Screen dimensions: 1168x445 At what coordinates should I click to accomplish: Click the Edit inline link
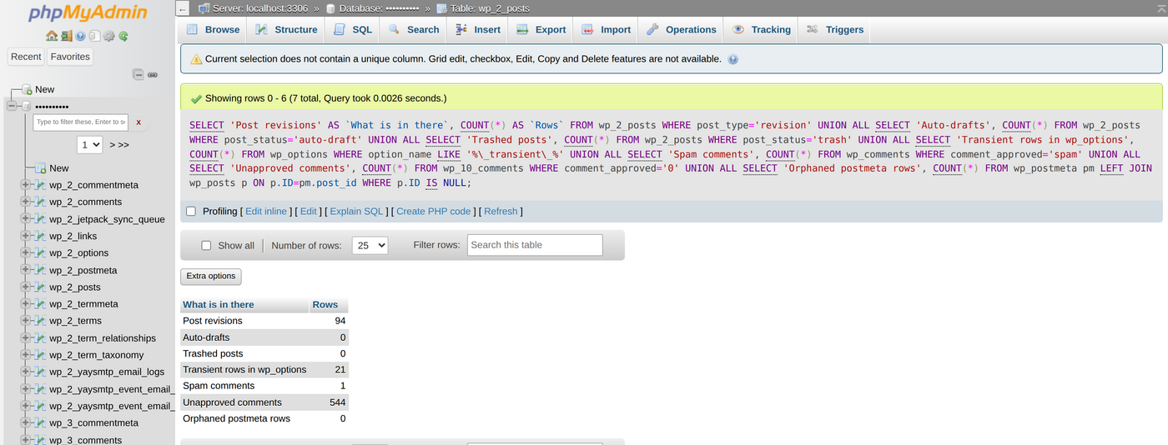[266, 211]
